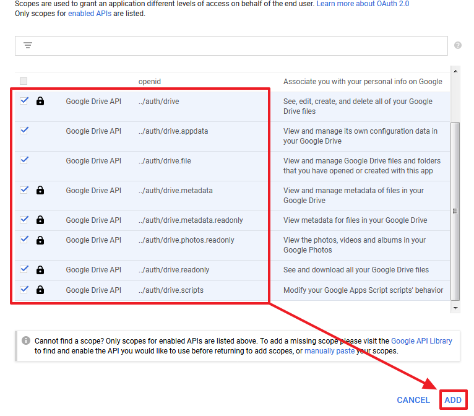Uncheck the ../auth/drive scope checkbox
Image resolution: width=474 pixels, height=416 pixels.
click(x=24, y=101)
